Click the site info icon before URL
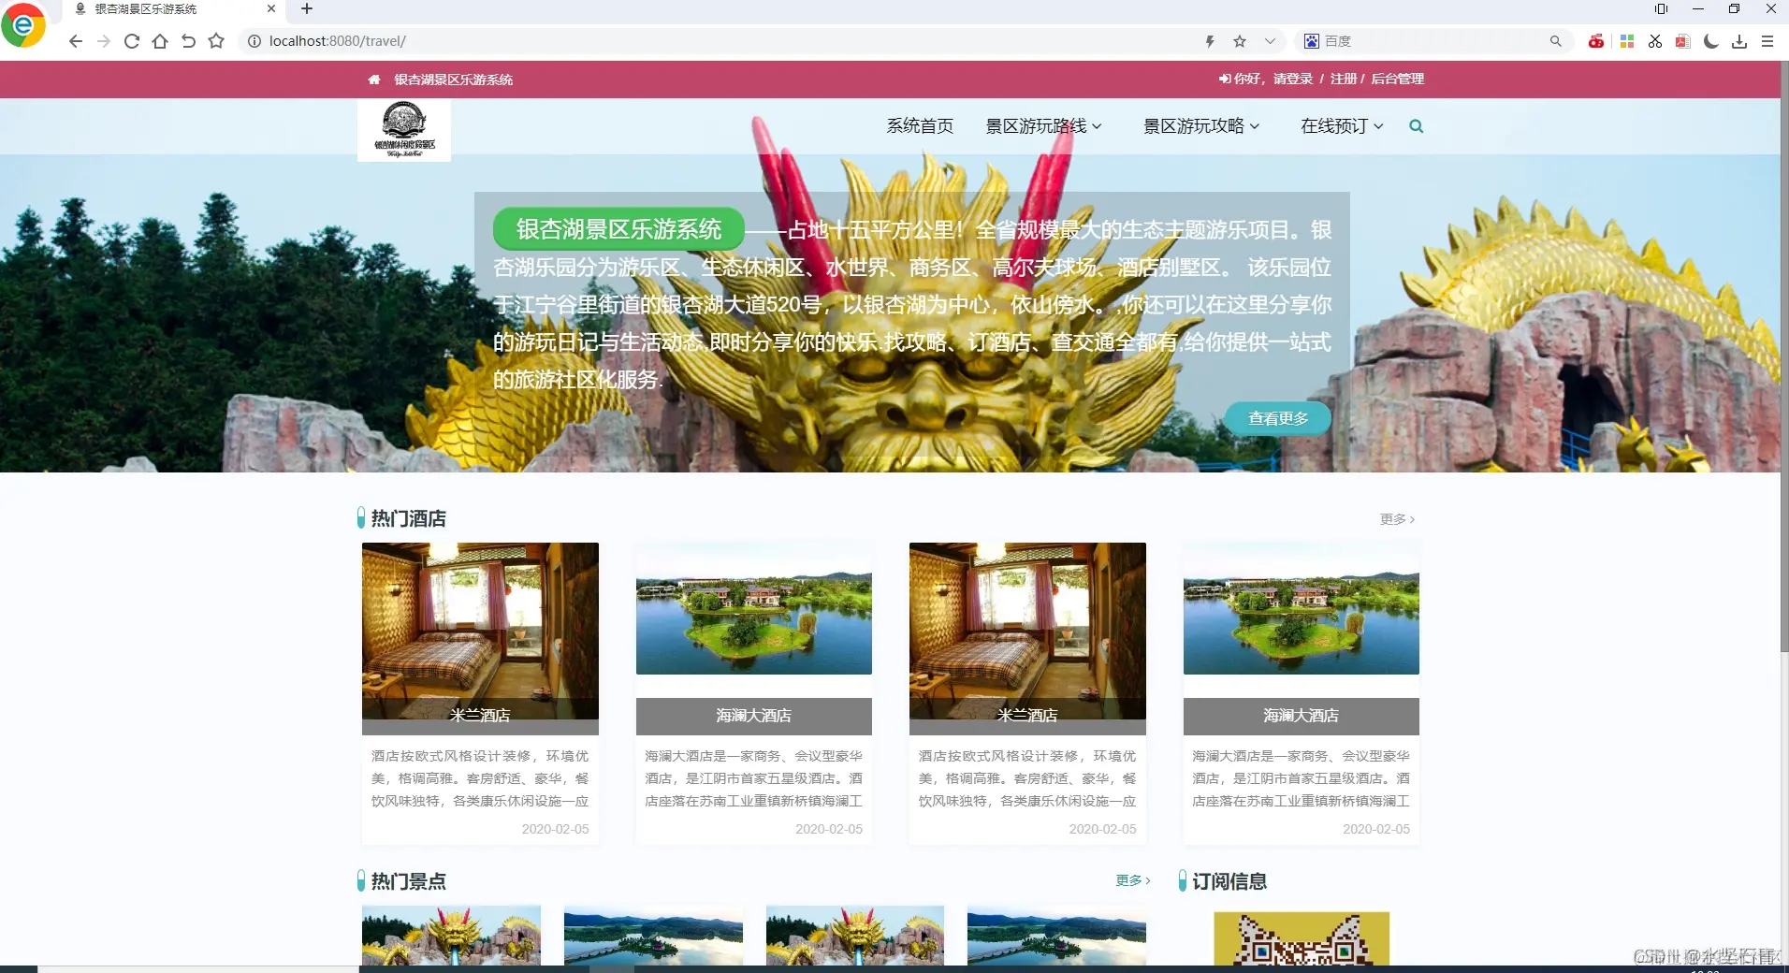This screenshot has width=1789, height=973. point(254,41)
